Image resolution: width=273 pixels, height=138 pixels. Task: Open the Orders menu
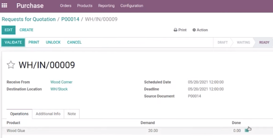click(x=66, y=6)
